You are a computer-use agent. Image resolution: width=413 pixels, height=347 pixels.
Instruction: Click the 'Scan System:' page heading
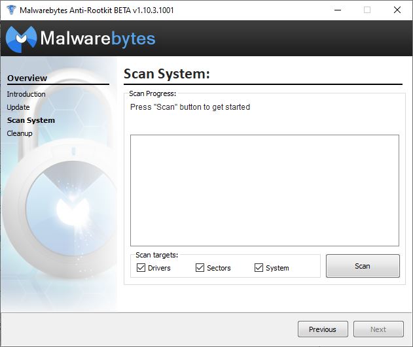point(167,74)
